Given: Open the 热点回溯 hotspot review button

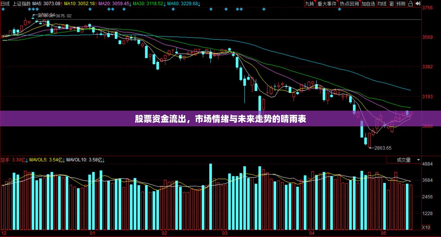Looking at the screenshot, I should coord(349,4).
